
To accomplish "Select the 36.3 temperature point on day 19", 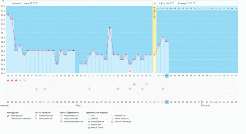I will [x=81, y=64].
